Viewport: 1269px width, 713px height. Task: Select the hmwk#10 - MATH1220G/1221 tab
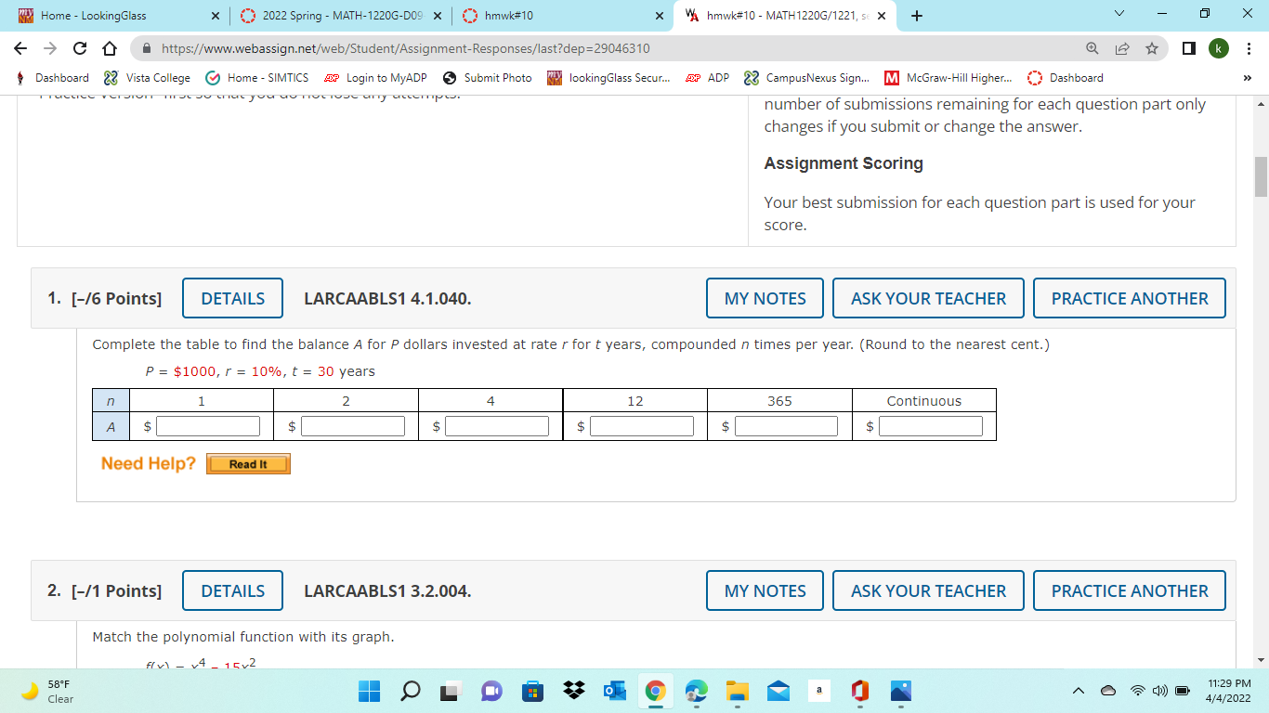[787, 16]
